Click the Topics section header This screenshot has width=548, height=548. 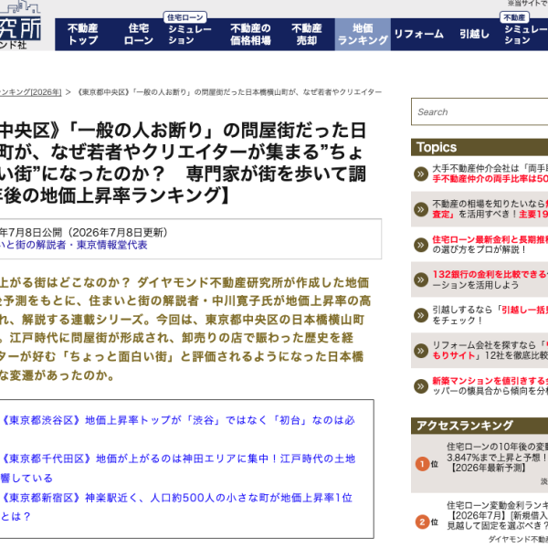pyautogui.click(x=479, y=147)
